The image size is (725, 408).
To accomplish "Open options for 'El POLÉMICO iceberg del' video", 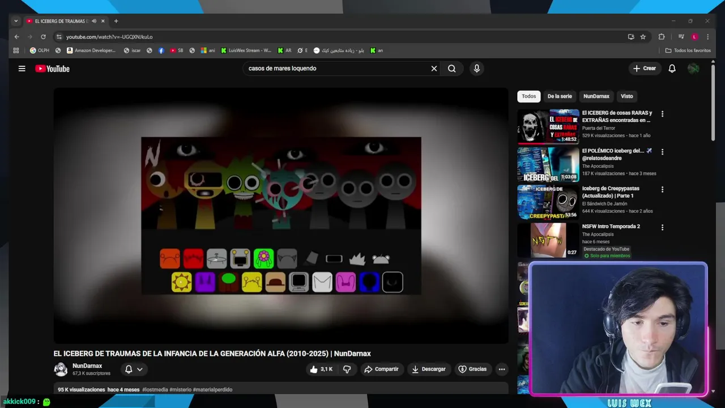I will point(662,152).
